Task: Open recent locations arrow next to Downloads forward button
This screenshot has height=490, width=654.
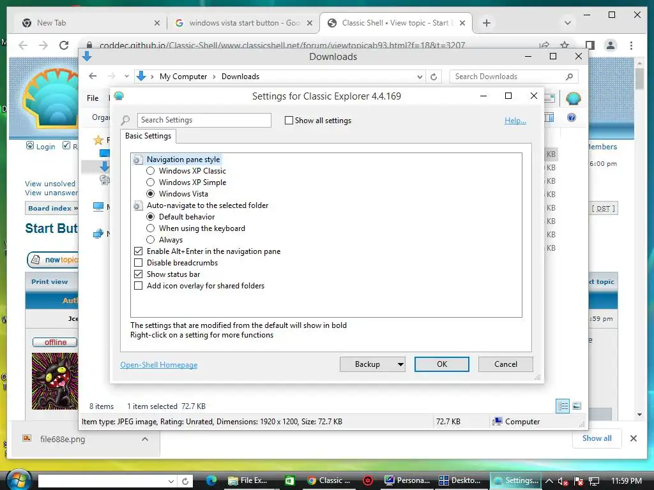Action: click(126, 77)
